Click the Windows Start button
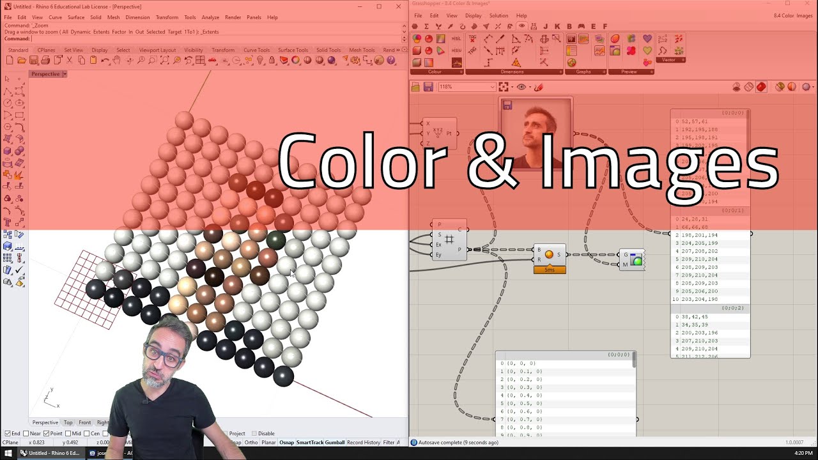This screenshot has height=460, width=818. tap(8, 453)
